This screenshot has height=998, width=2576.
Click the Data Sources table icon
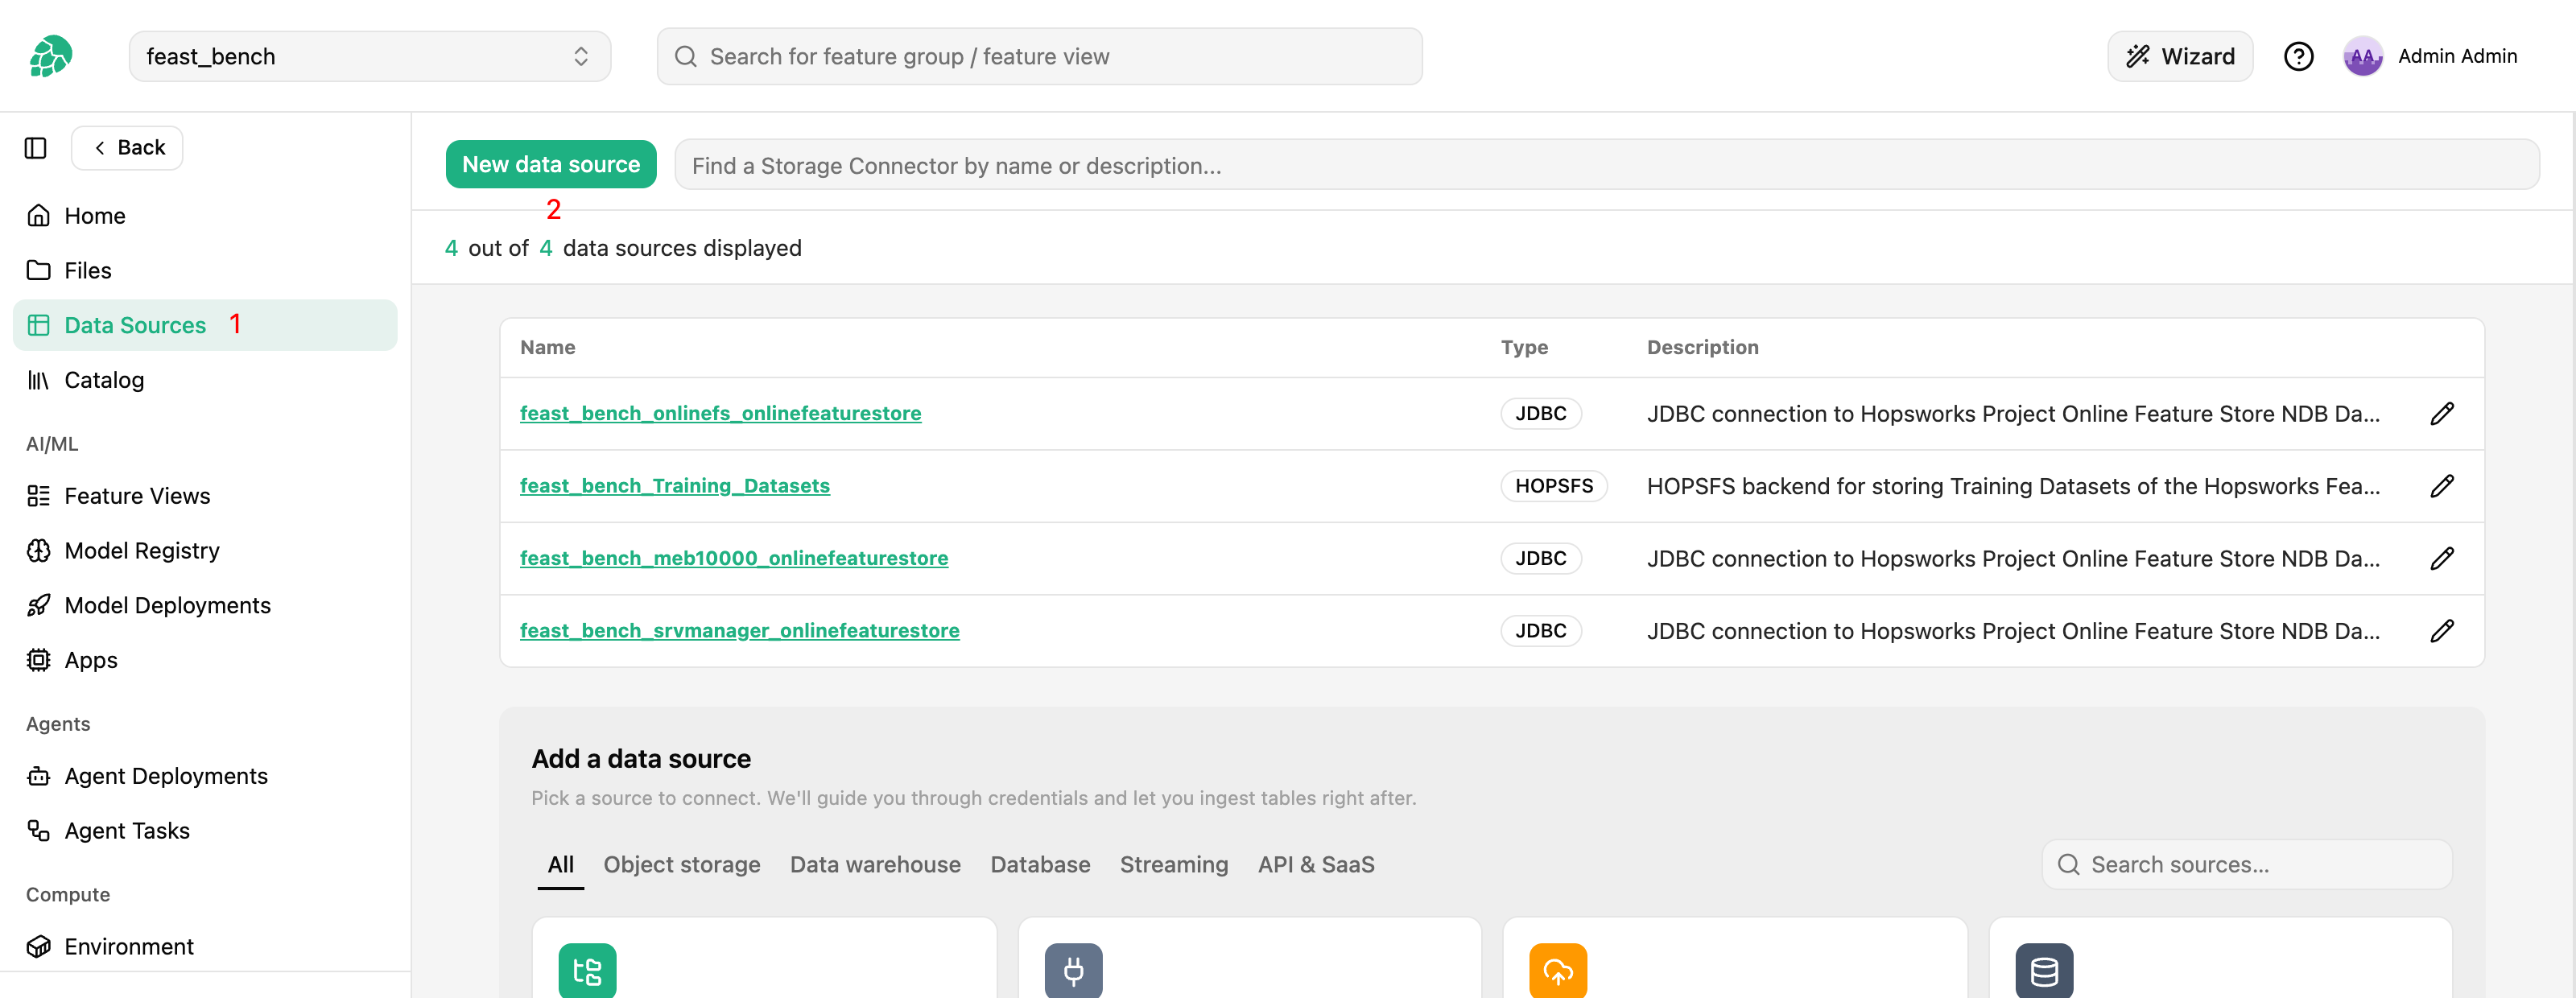(38, 325)
